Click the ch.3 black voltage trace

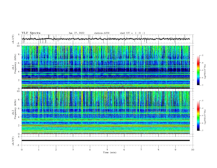[105, 141]
